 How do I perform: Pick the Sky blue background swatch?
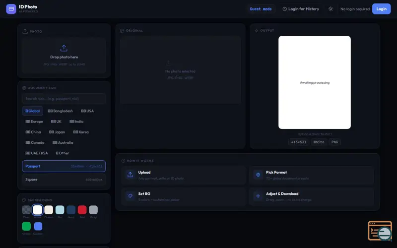(x=60, y=210)
